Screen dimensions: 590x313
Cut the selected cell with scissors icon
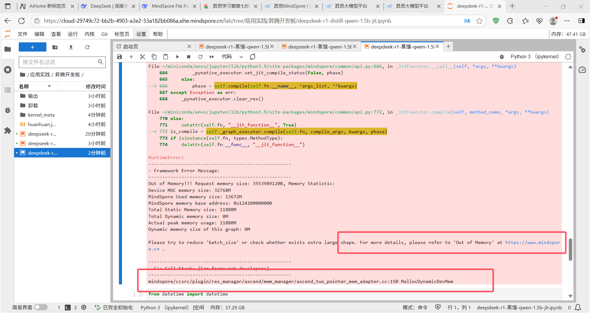pyautogui.click(x=142, y=57)
